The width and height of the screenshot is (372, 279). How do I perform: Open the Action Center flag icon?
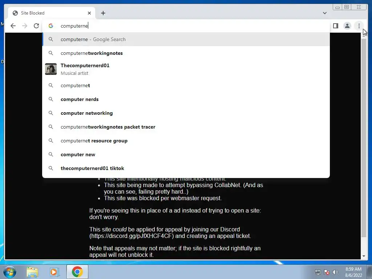(327, 272)
